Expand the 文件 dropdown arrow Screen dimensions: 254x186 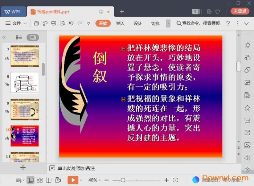25,23
